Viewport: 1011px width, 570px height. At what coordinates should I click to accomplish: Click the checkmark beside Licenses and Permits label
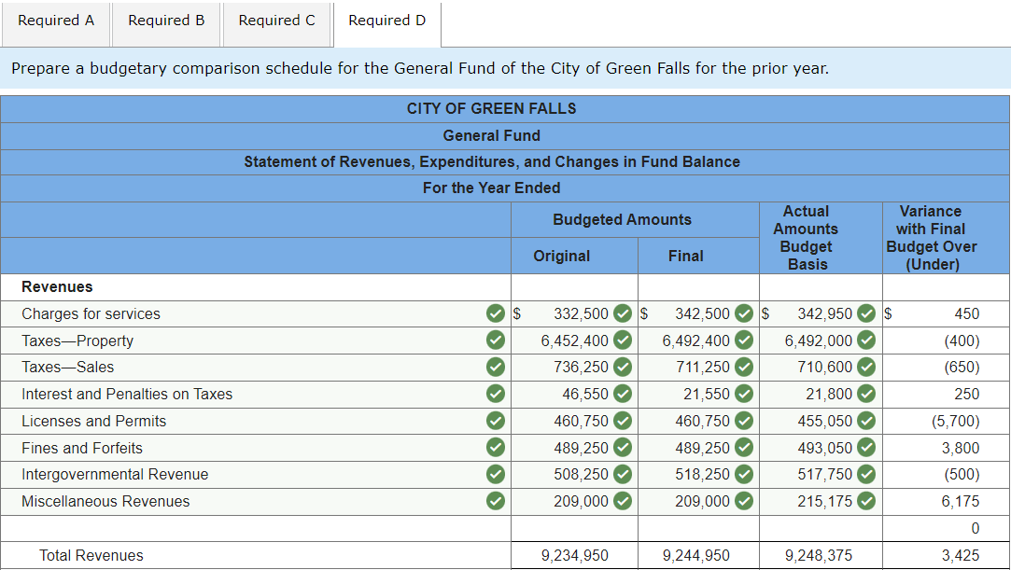[x=495, y=421]
